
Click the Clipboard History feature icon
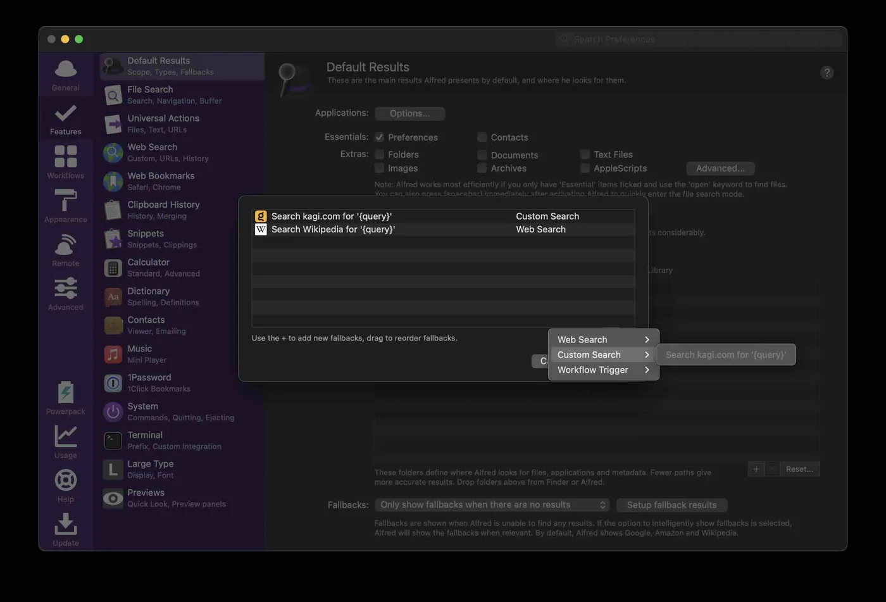click(x=113, y=210)
